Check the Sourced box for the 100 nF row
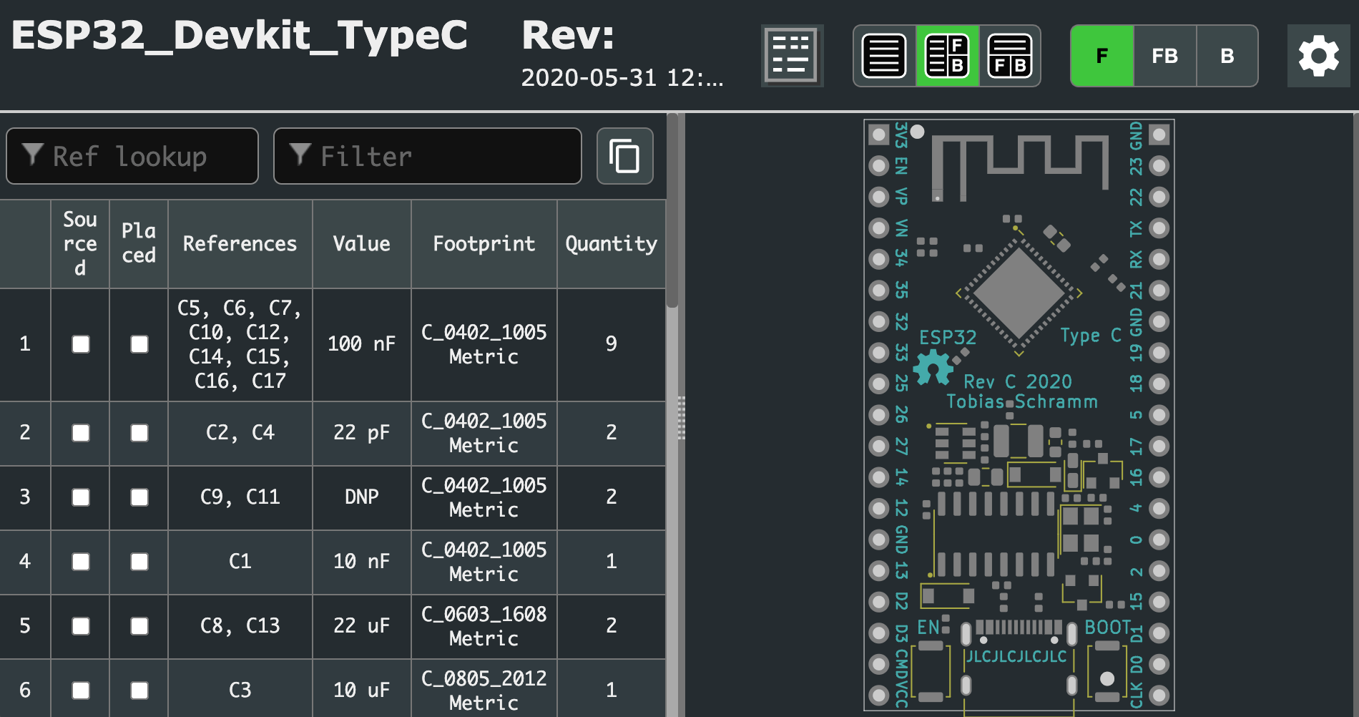 [x=79, y=345]
